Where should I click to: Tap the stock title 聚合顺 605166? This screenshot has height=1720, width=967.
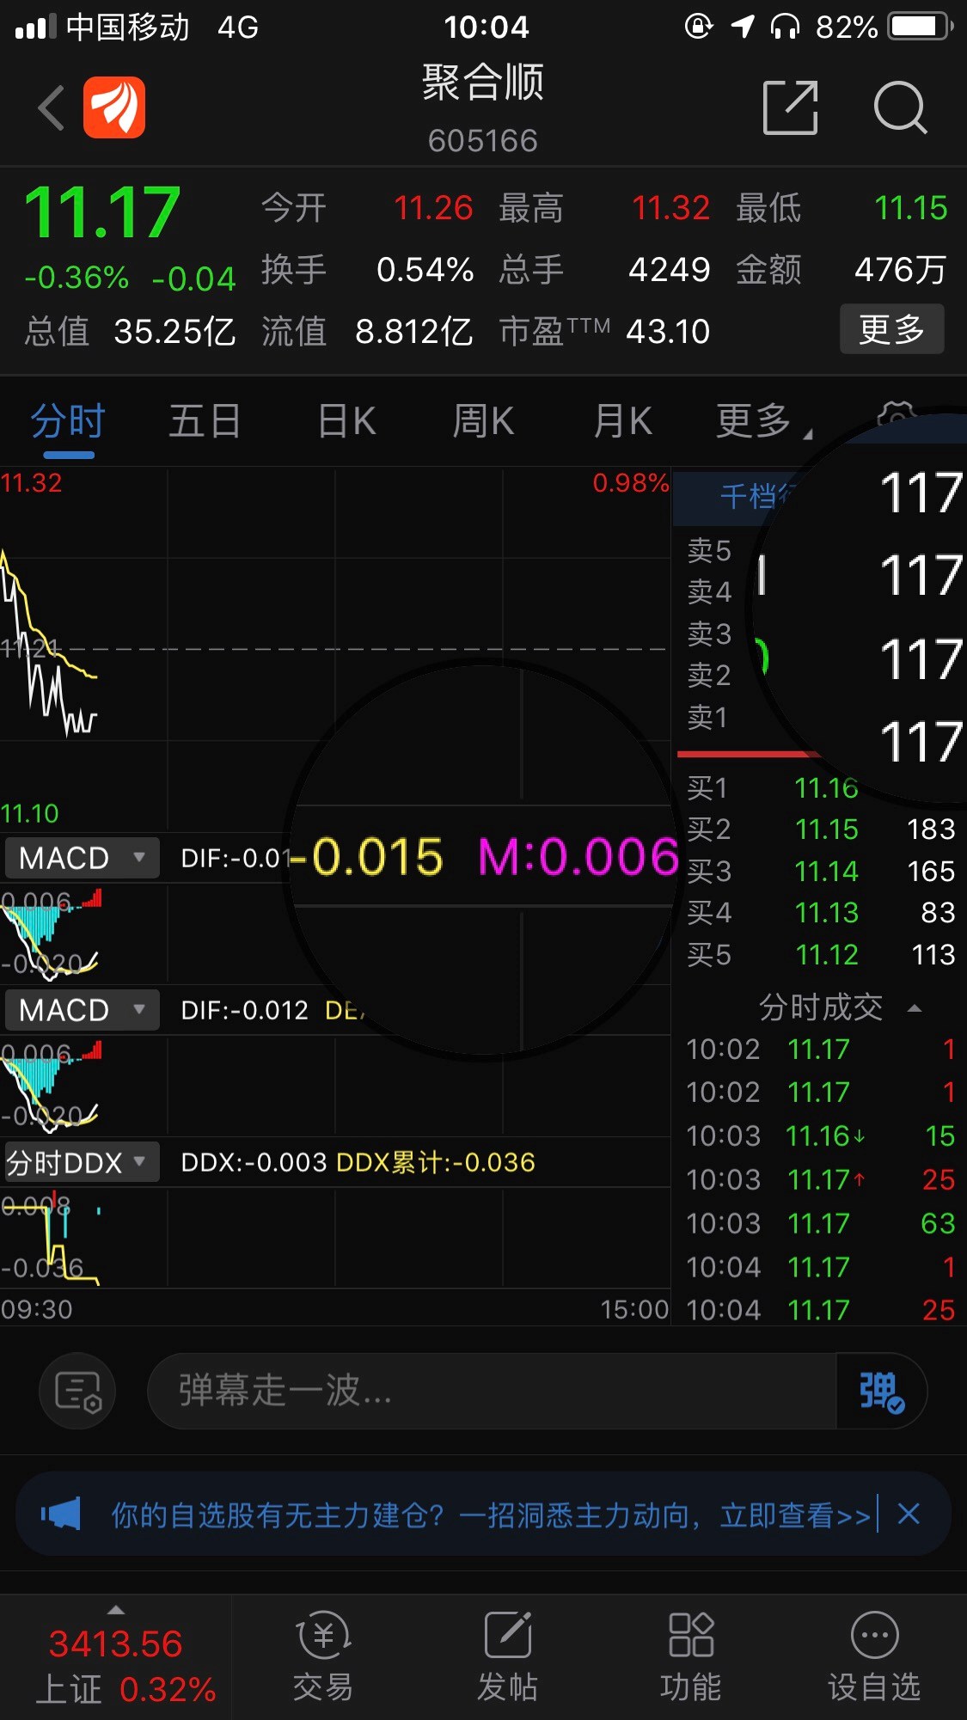pyautogui.click(x=483, y=108)
